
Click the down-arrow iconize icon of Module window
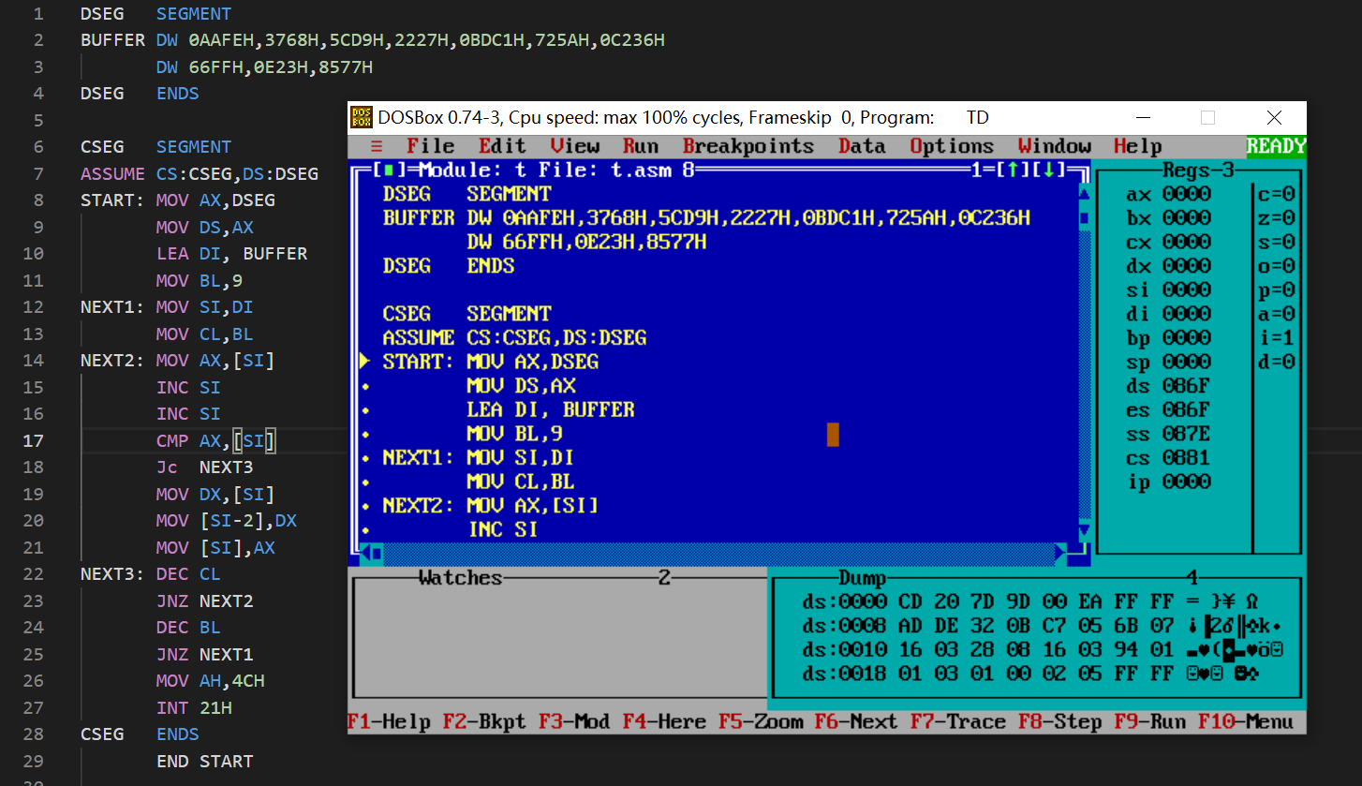1049,171
